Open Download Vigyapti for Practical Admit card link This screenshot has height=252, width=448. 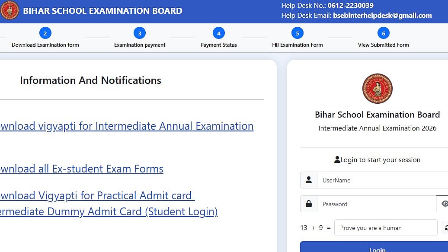point(96,195)
